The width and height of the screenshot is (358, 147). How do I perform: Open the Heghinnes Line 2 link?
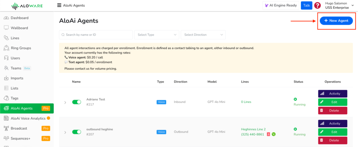click(253, 129)
